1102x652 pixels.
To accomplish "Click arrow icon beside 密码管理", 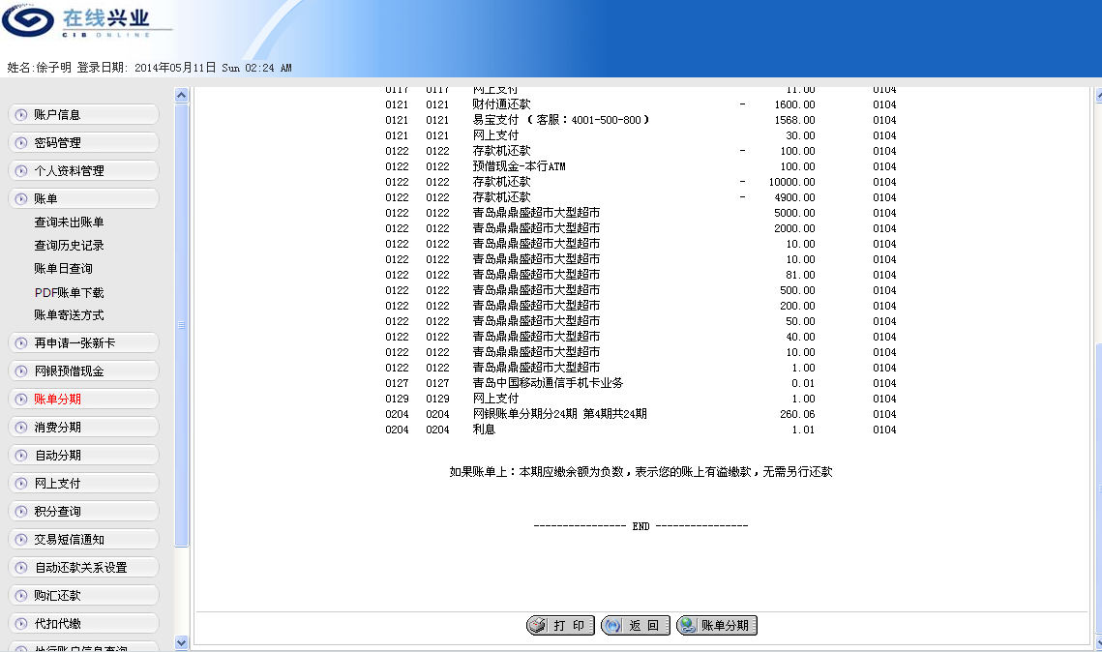I will pos(21,142).
